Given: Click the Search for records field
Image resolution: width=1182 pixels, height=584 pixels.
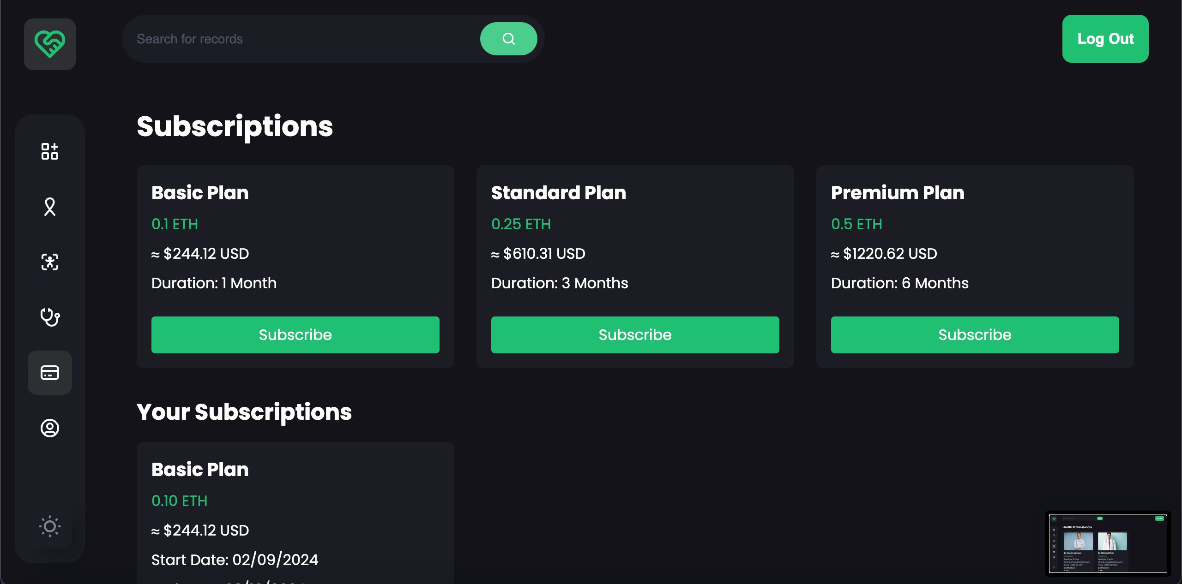Looking at the screenshot, I should pos(301,39).
